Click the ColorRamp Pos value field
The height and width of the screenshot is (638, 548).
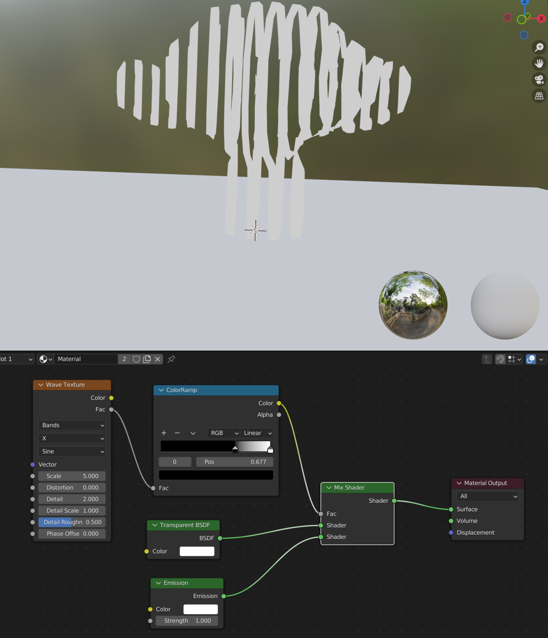pos(235,462)
